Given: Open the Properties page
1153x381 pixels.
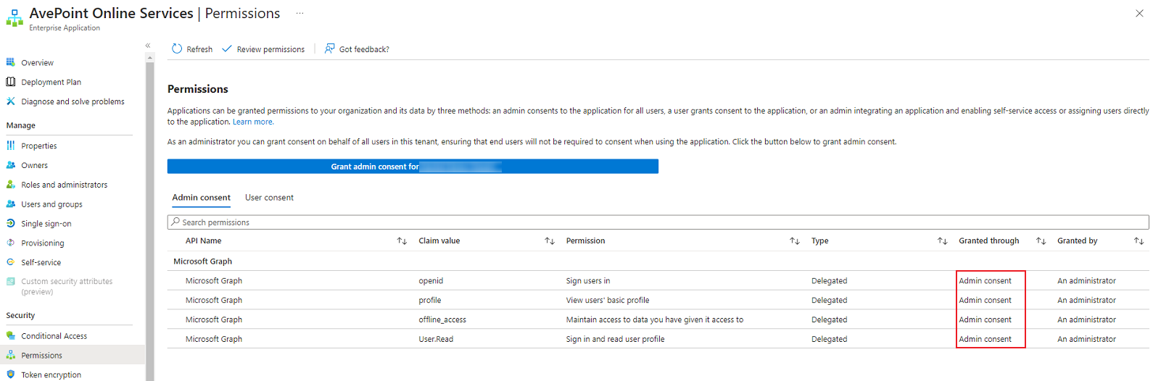Looking at the screenshot, I should point(38,146).
